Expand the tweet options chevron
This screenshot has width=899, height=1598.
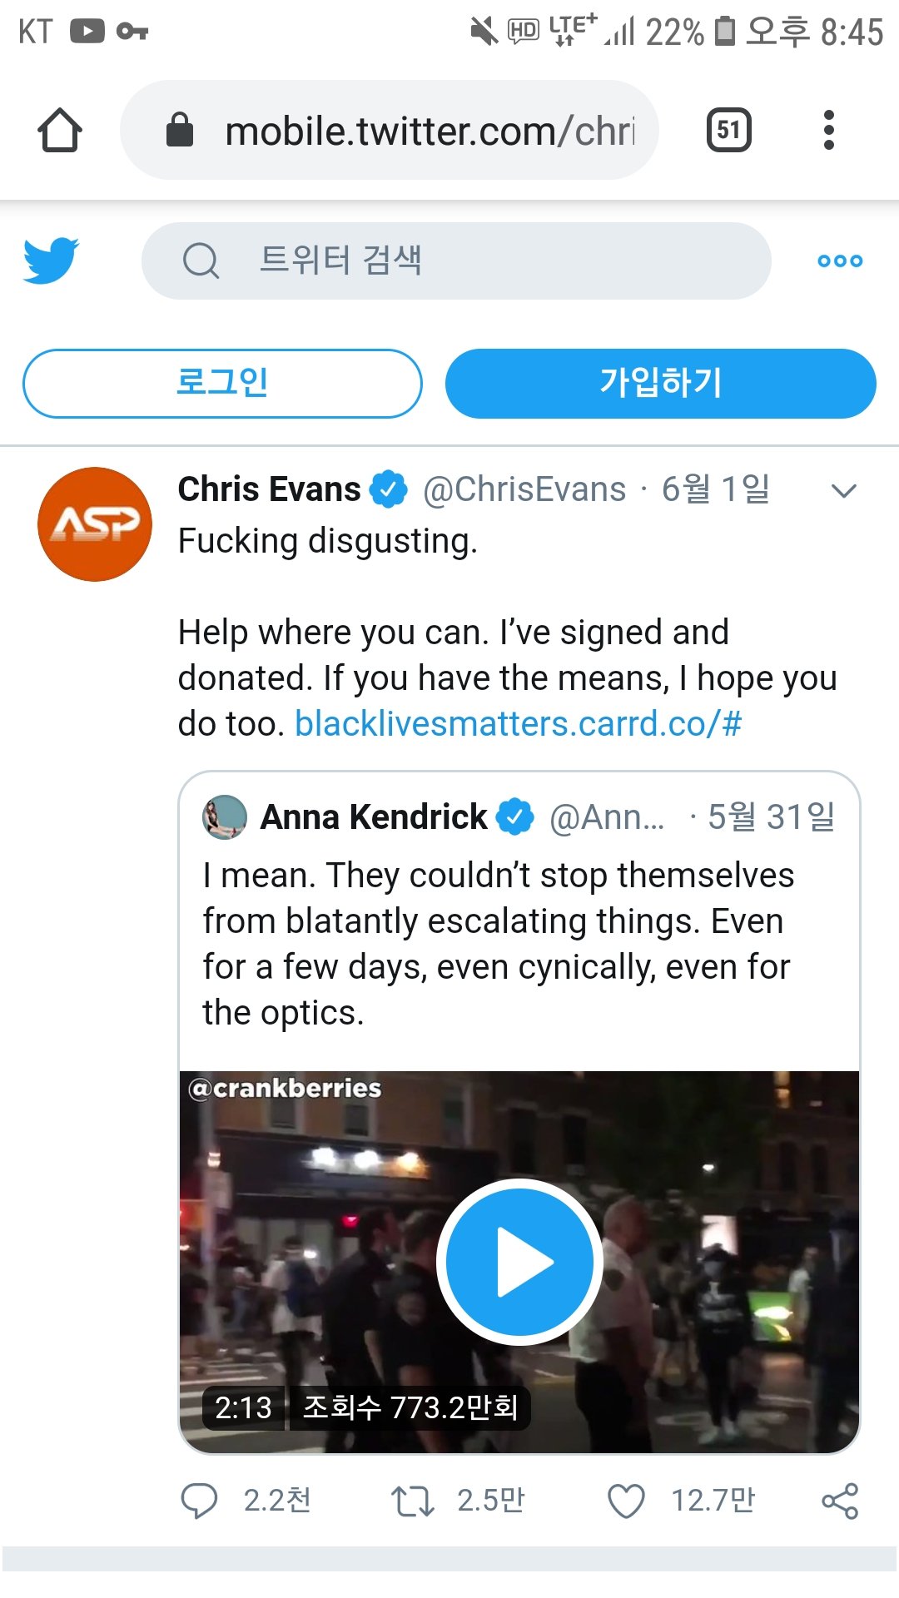tap(844, 491)
